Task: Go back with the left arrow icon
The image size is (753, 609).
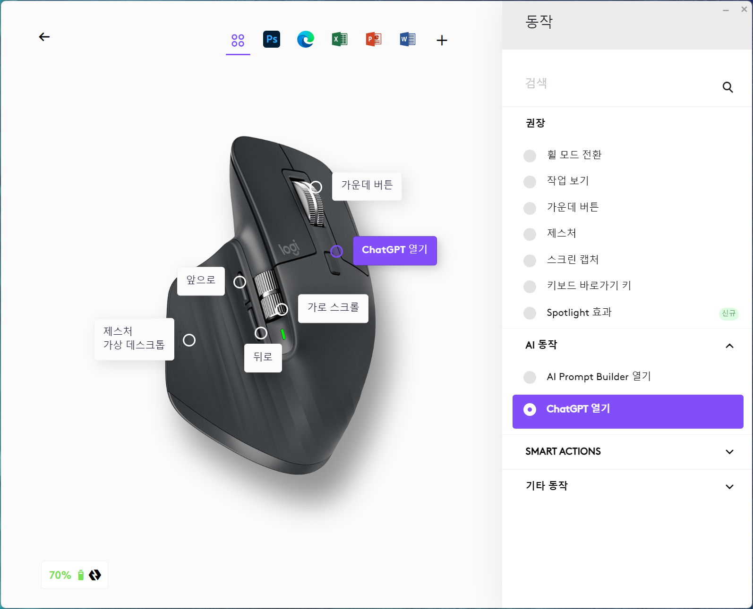Action: pos(44,37)
